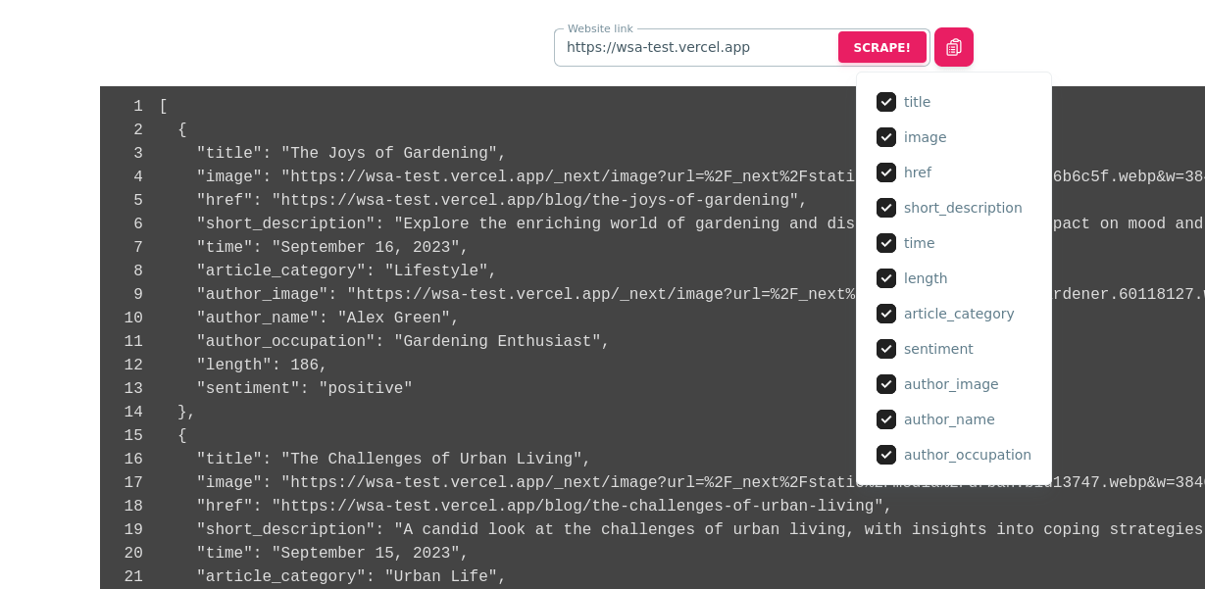Uncheck the article_category checkbox
This screenshot has width=1205, height=589.
click(x=886, y=314)
